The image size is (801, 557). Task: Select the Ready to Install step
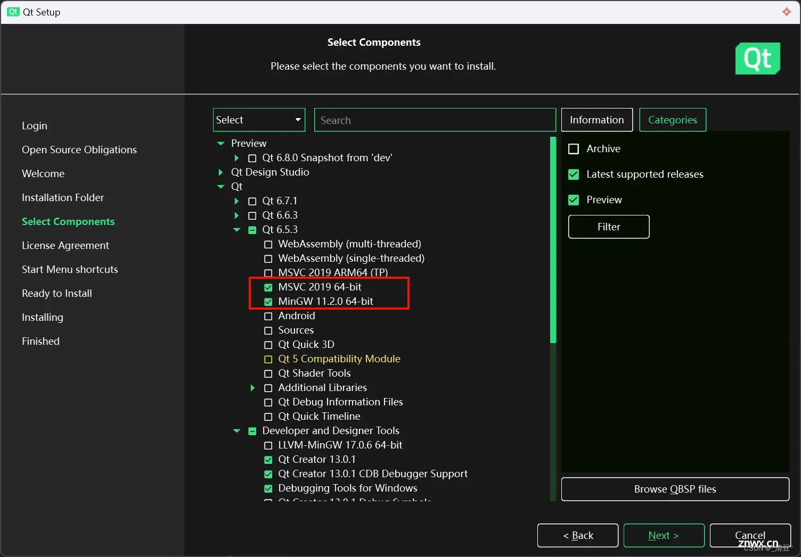click(x=57, y=293)
